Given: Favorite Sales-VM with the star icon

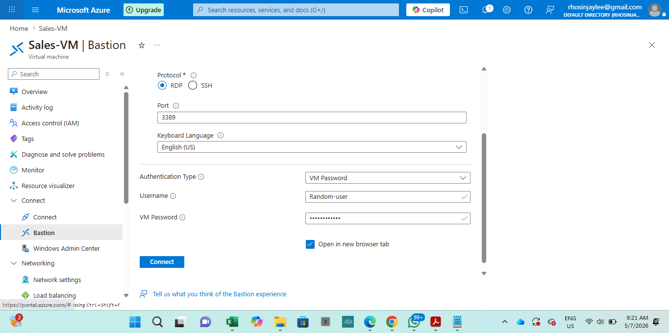Looking at the screenshot, I should [x=142, y=45].
